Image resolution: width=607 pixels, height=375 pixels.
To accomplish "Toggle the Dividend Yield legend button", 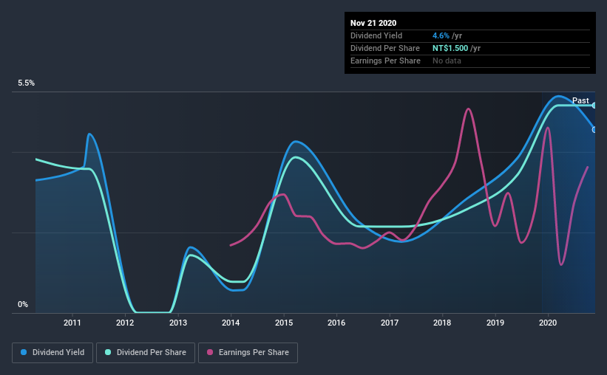I will 52,353.
